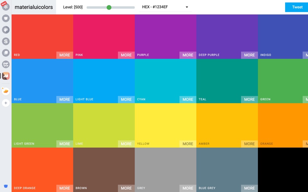308x192 pixels.
Task: Click MORE on the Grey tile
Action: 188,188
